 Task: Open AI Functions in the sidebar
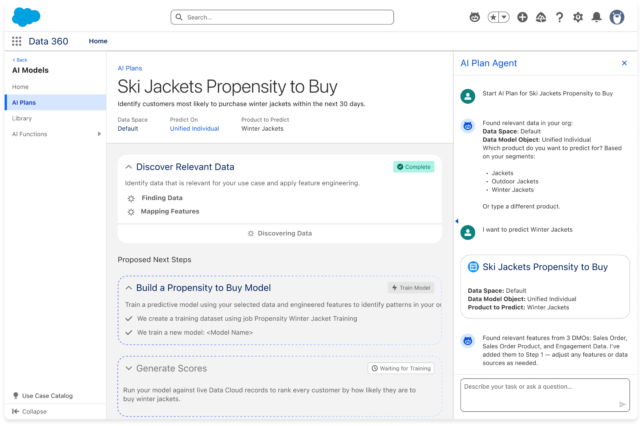tap(55, 134)
